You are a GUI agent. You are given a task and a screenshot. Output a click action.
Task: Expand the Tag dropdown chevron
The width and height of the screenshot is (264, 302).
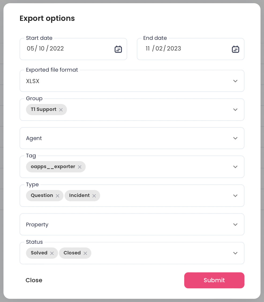coord(235,167)
